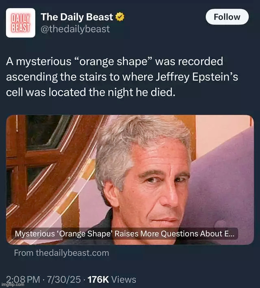Open the @thedailybeast handle
The width and height of the screenshot is (260, 288).
75,29
